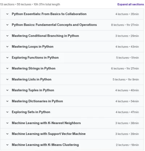Open chevron for Mastering Tuples section

[7, 90]
